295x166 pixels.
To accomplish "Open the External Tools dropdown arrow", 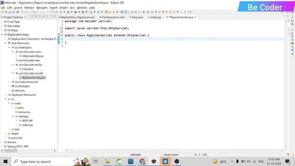I will [86, 12].
